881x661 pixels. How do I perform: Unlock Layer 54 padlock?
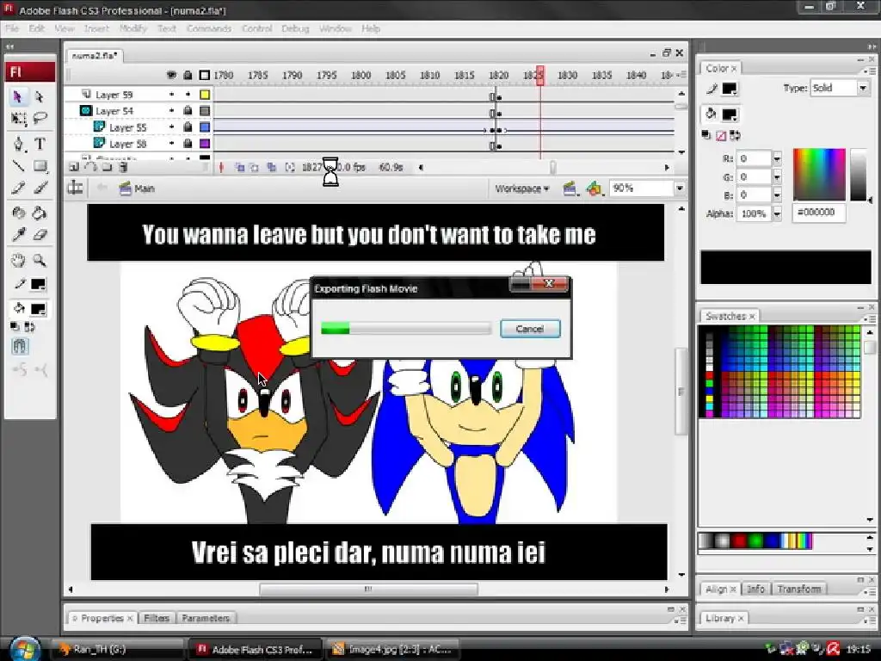188,111
